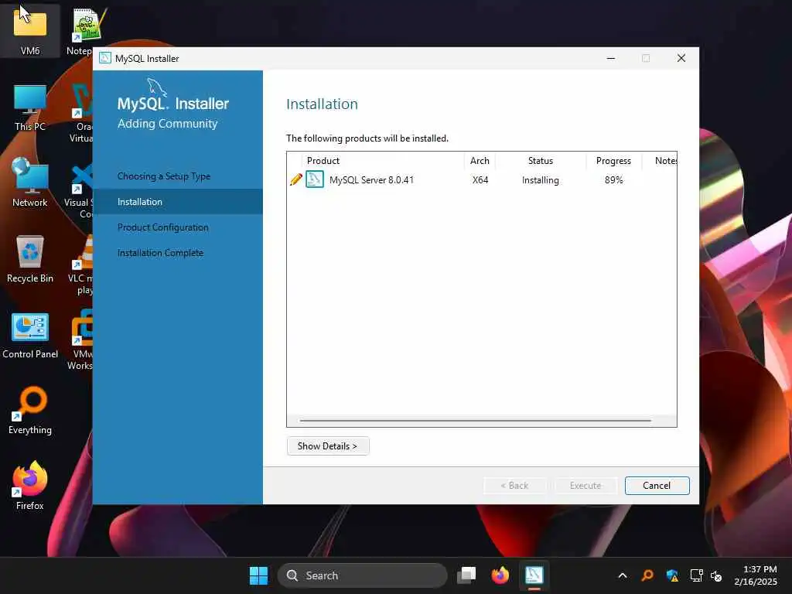Click the Status column header
Viewport: 792px width, 594px height.
(541, 161)
